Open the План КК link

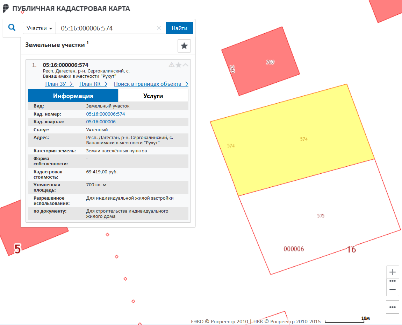tap(94, 84)
